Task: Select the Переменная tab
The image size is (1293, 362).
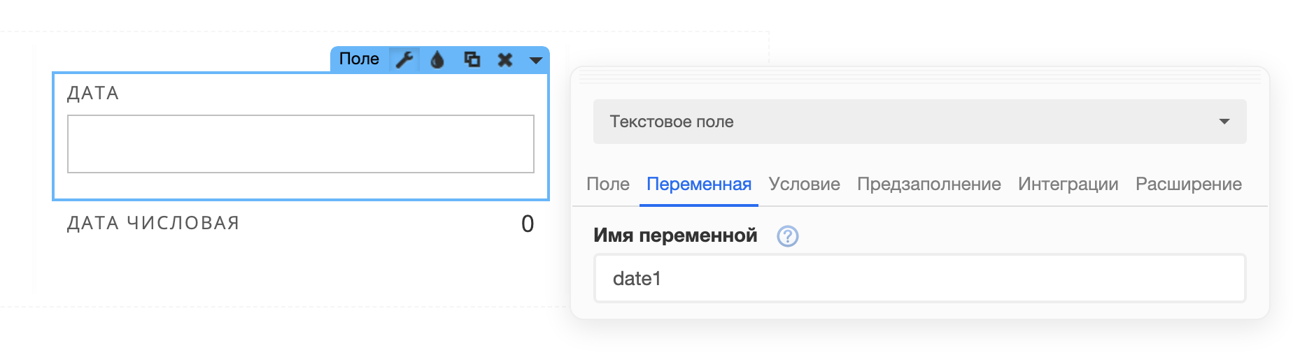Action: pos(699,184)
